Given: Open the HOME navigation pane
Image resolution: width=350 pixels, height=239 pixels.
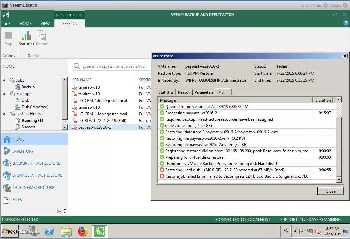Looking at the screenshot, I should point(34,139).
